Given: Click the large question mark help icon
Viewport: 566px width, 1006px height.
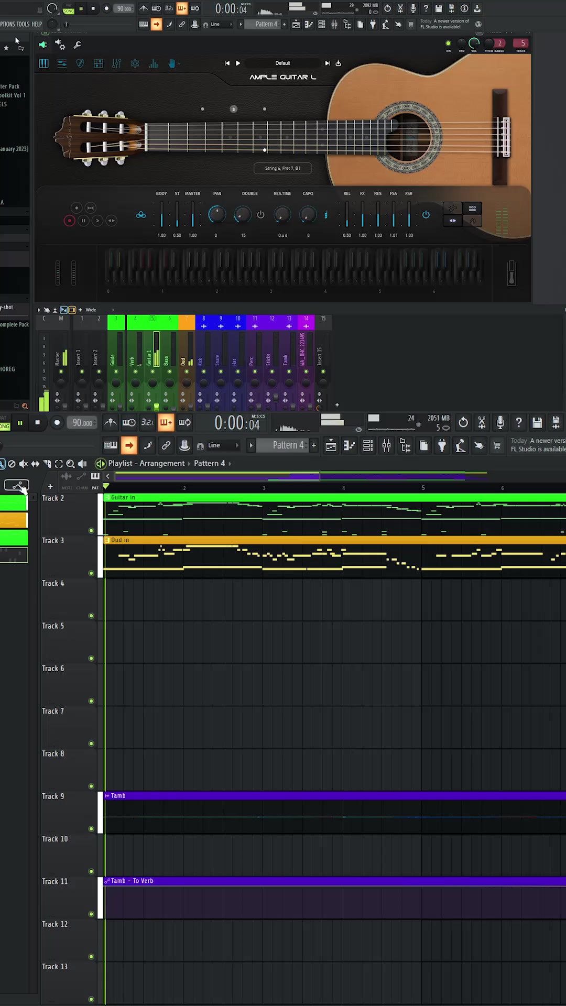Looking at the screenshot, I should coord(518,422).
